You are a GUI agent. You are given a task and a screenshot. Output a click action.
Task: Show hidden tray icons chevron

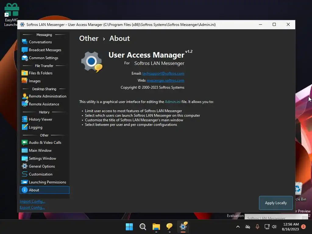(x=238, y=227)
